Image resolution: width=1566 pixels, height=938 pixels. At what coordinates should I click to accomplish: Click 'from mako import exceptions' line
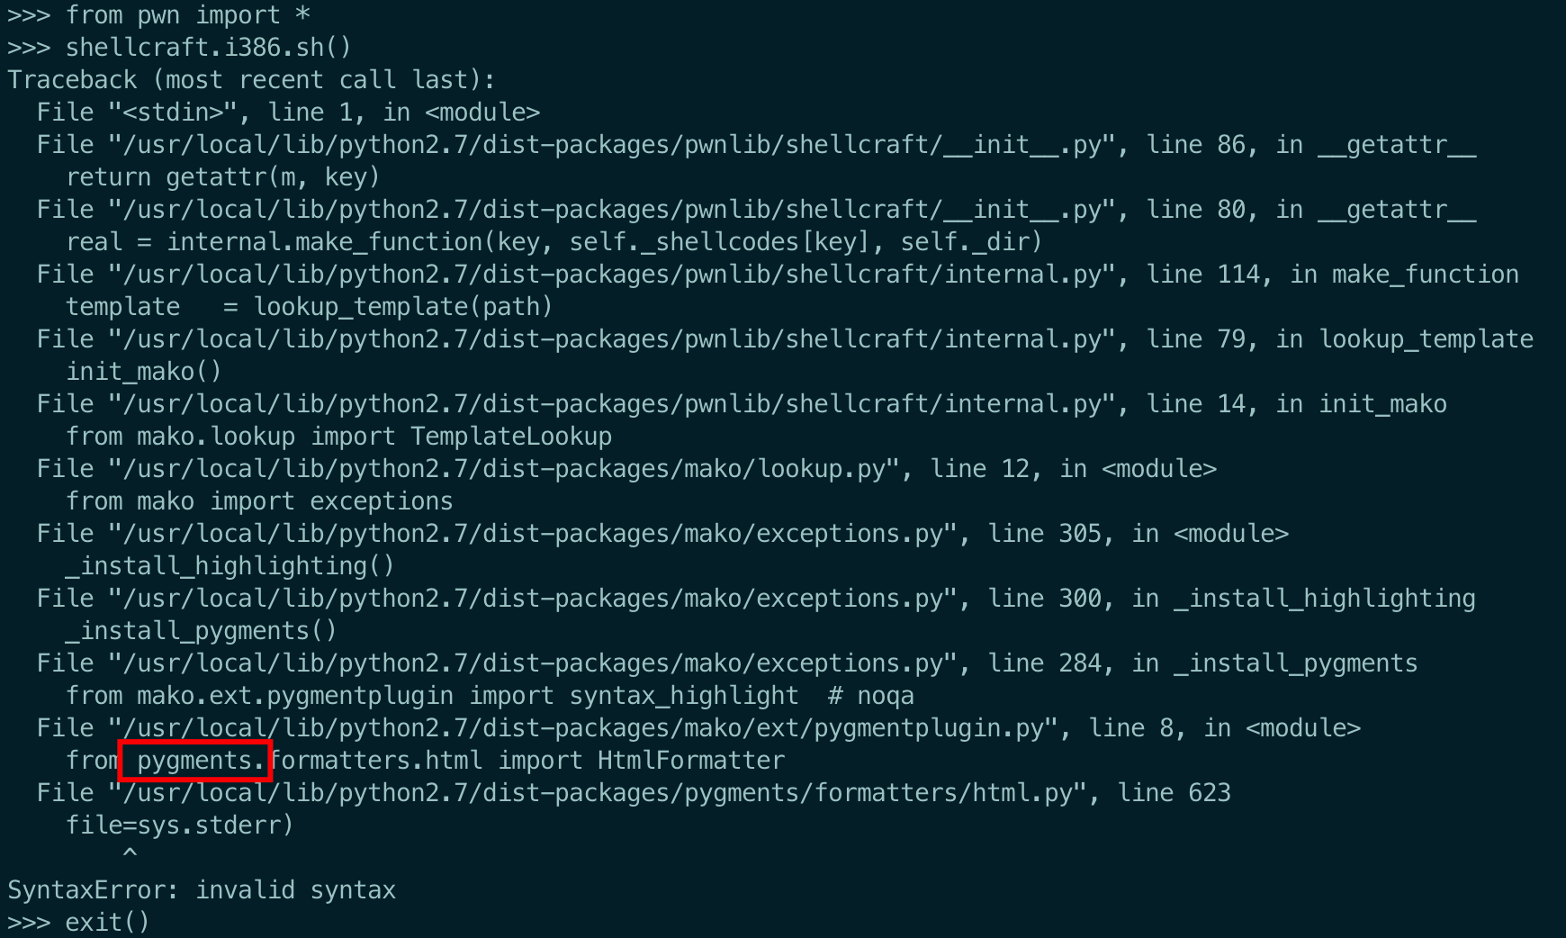click(x=259, y=501)
